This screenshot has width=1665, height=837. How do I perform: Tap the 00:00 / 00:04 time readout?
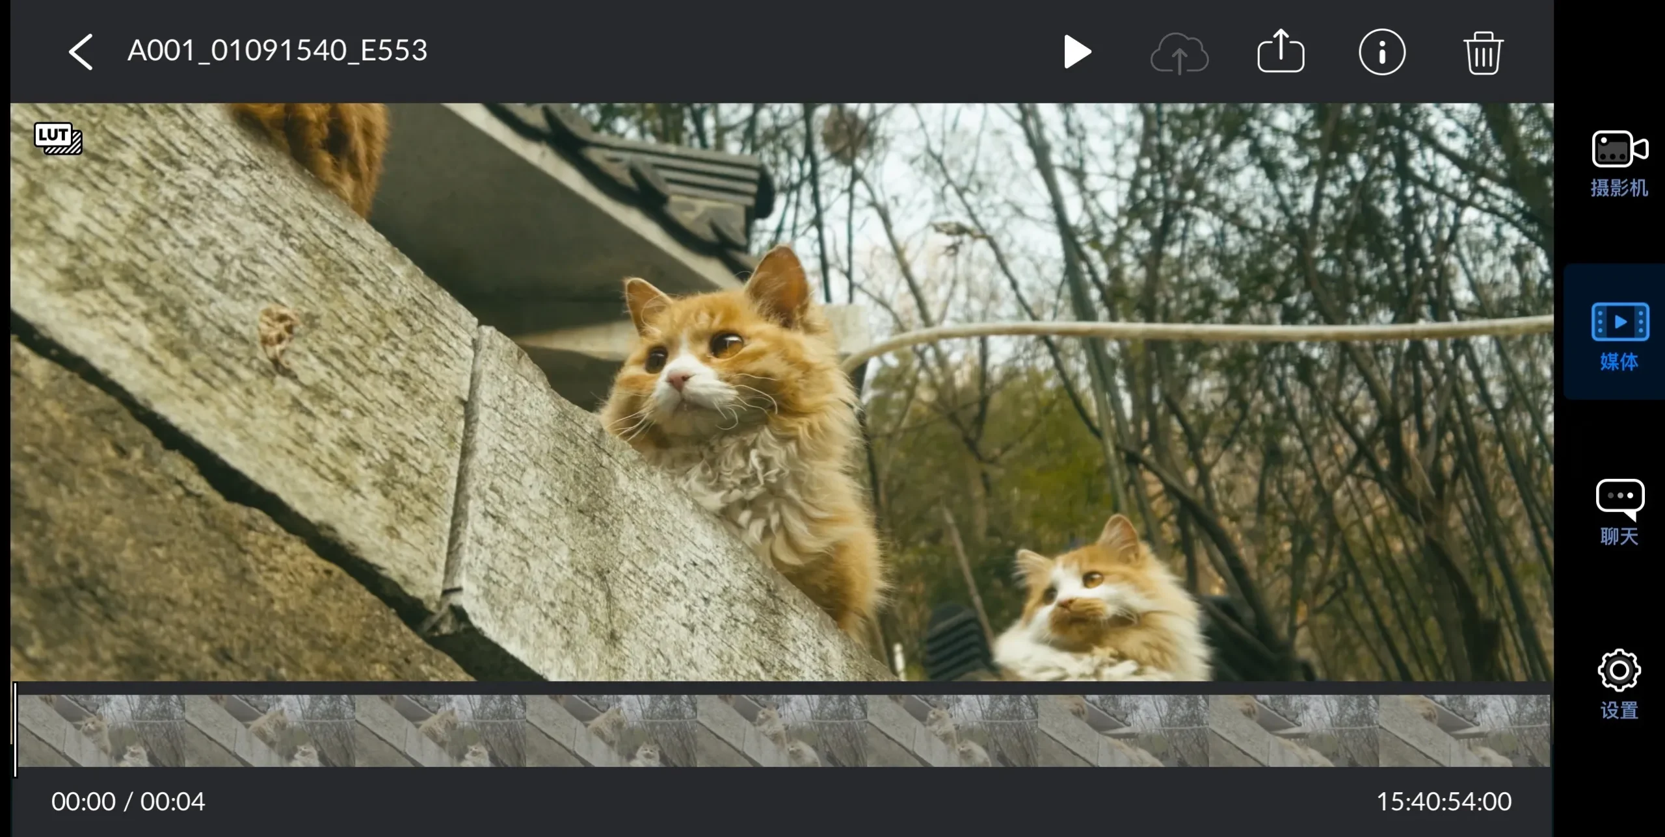pyautogui.click(x=128, y=802)
